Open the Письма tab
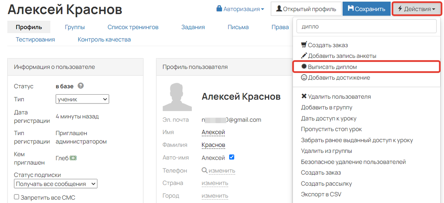The height and width of the screenshot is (203, 444). point(238,27)
